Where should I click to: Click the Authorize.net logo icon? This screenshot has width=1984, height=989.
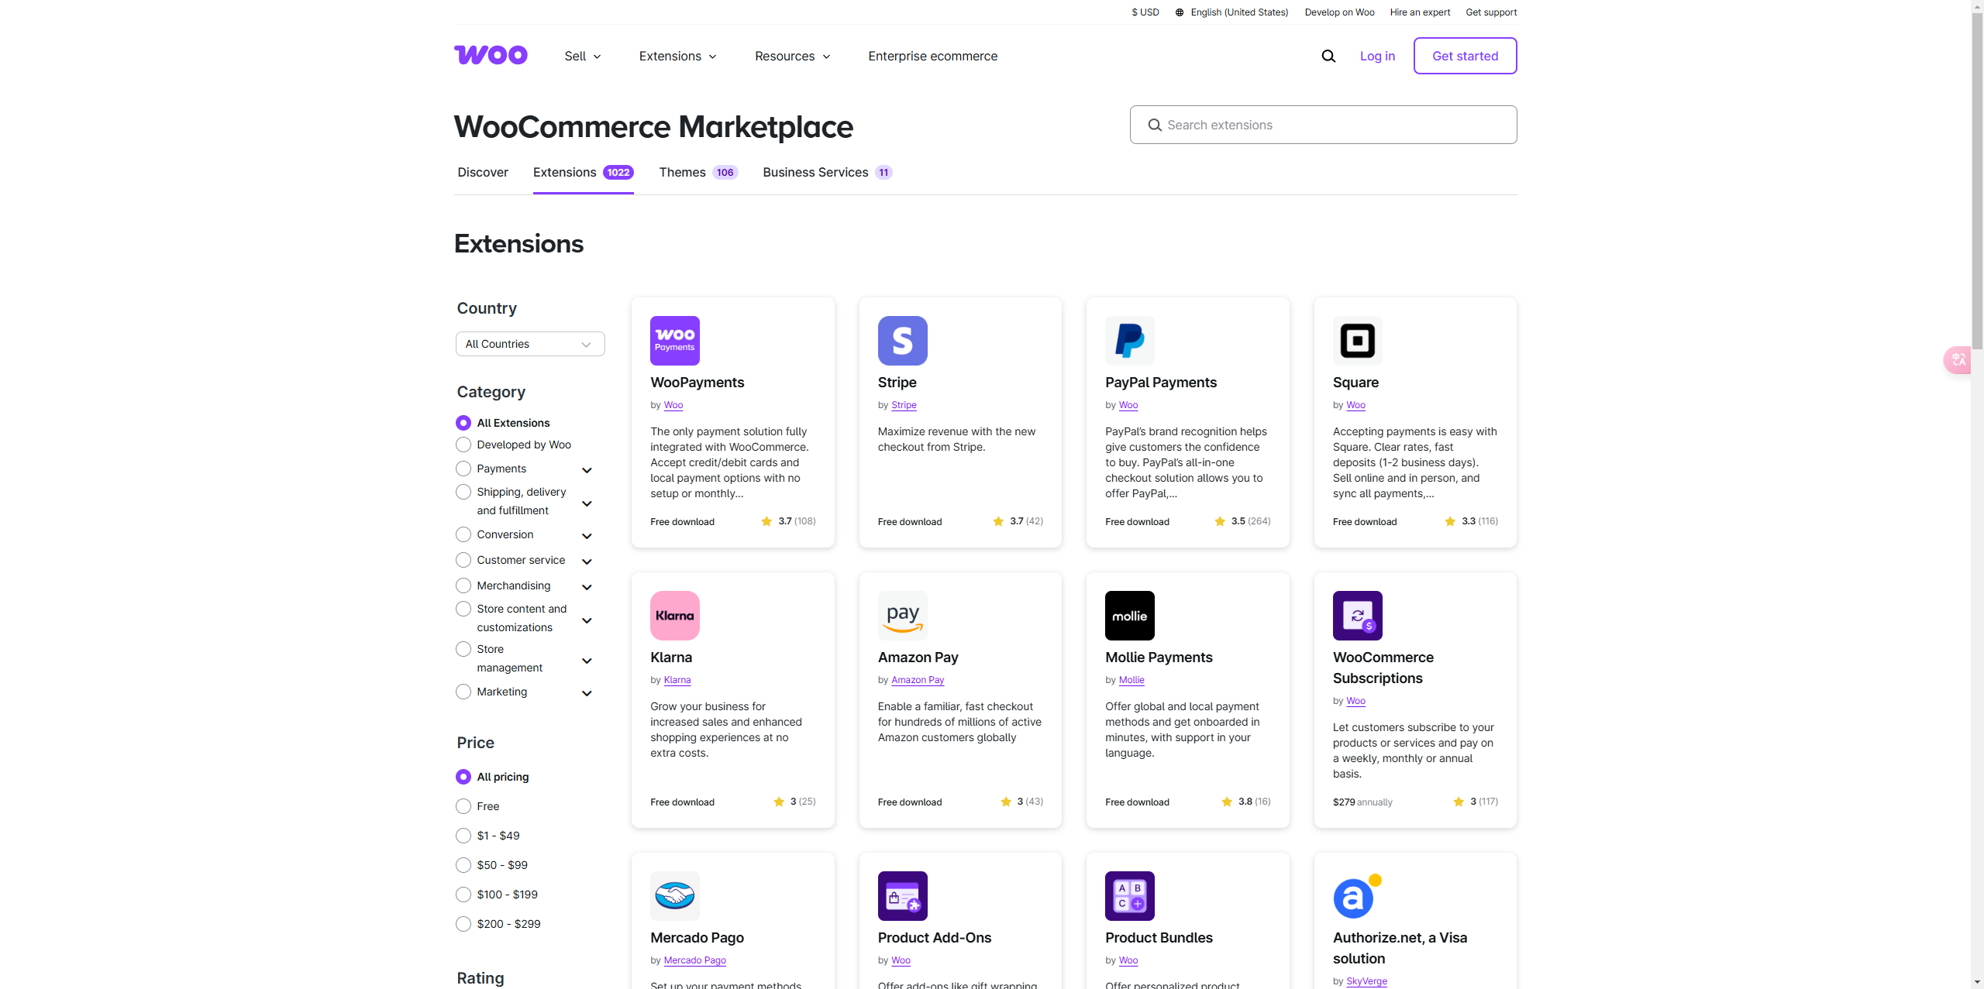point(1357,896)
